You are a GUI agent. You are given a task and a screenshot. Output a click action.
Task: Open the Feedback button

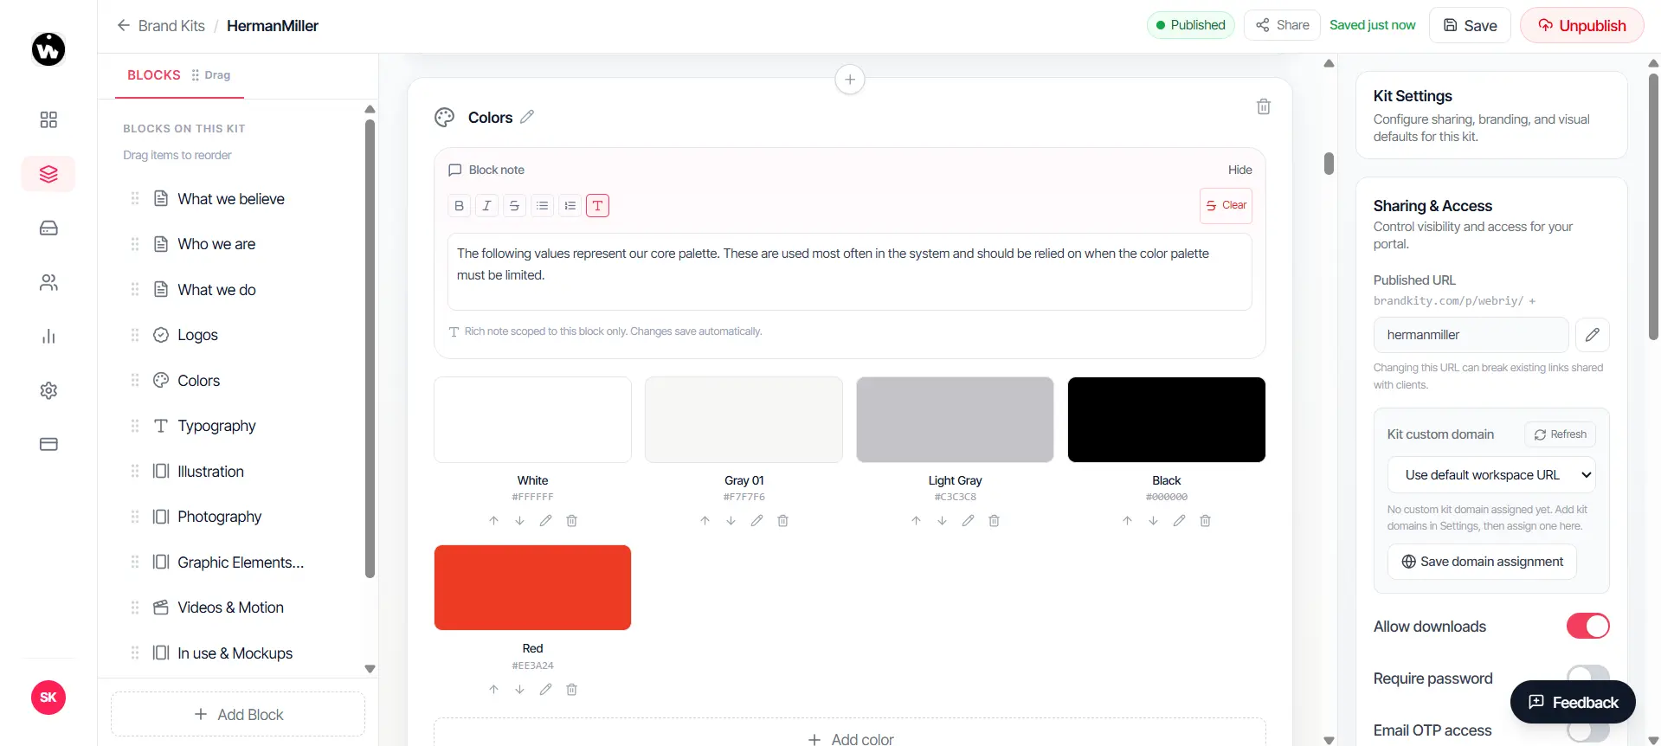(1573, 702)
